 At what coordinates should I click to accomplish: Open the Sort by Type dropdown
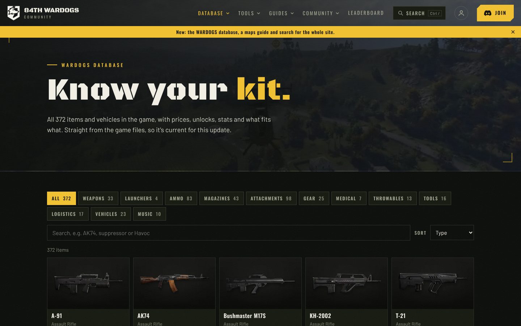452,233
